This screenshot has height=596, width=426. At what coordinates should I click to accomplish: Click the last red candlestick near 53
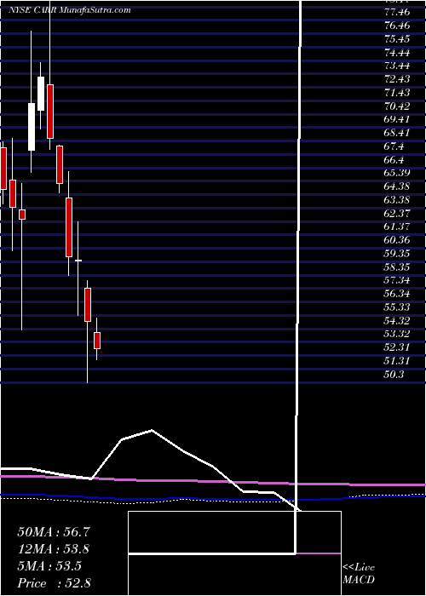click(x=97, y=341)
